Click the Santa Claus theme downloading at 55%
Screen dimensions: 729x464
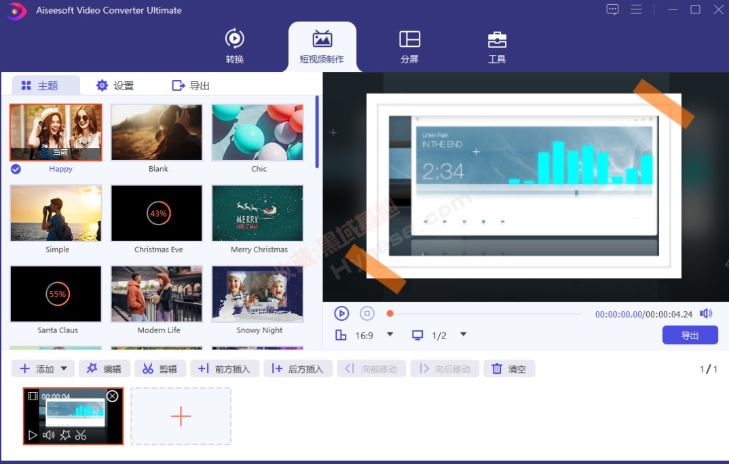coord(56,294)
